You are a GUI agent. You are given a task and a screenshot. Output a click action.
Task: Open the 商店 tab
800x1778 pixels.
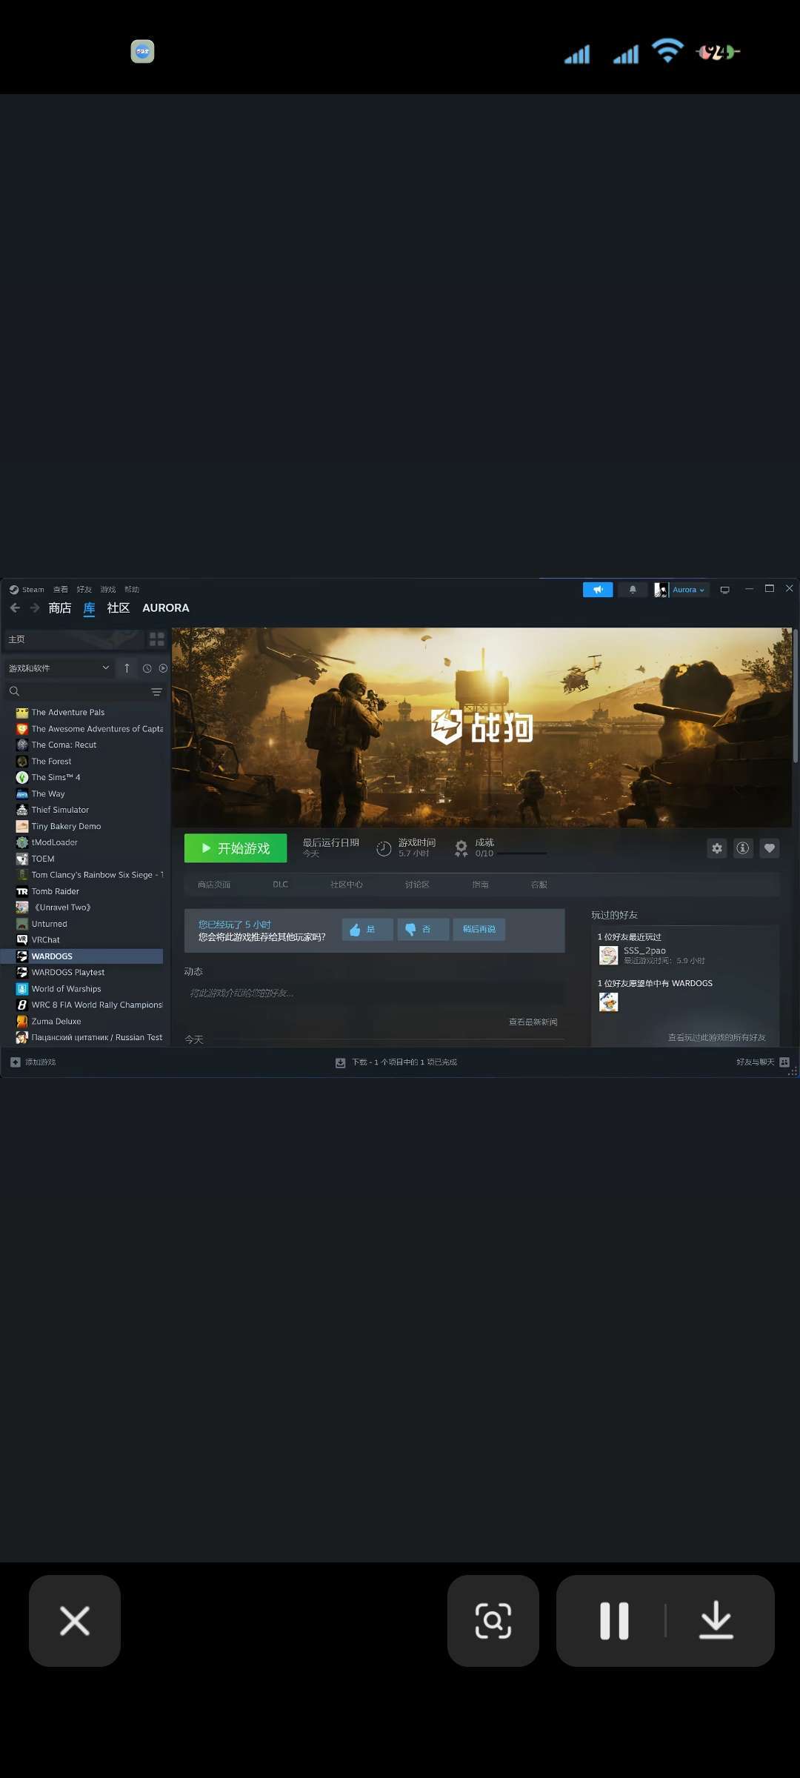tap(60, 608)
